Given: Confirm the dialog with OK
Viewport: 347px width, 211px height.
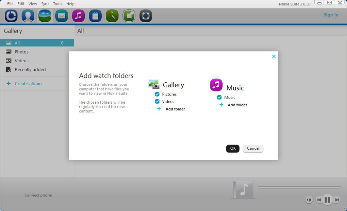Looking at the screenshot, I should tap(233, 148).
